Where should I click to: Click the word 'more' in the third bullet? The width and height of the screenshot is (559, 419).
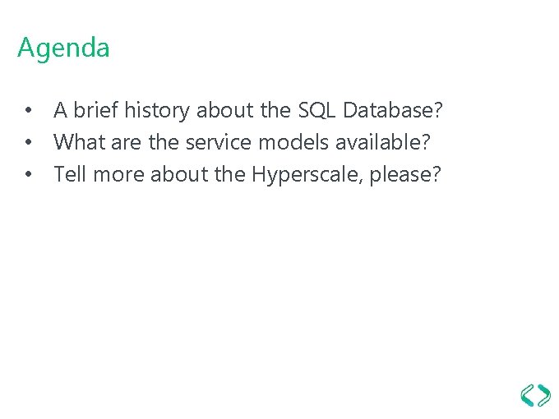[113, 174]
